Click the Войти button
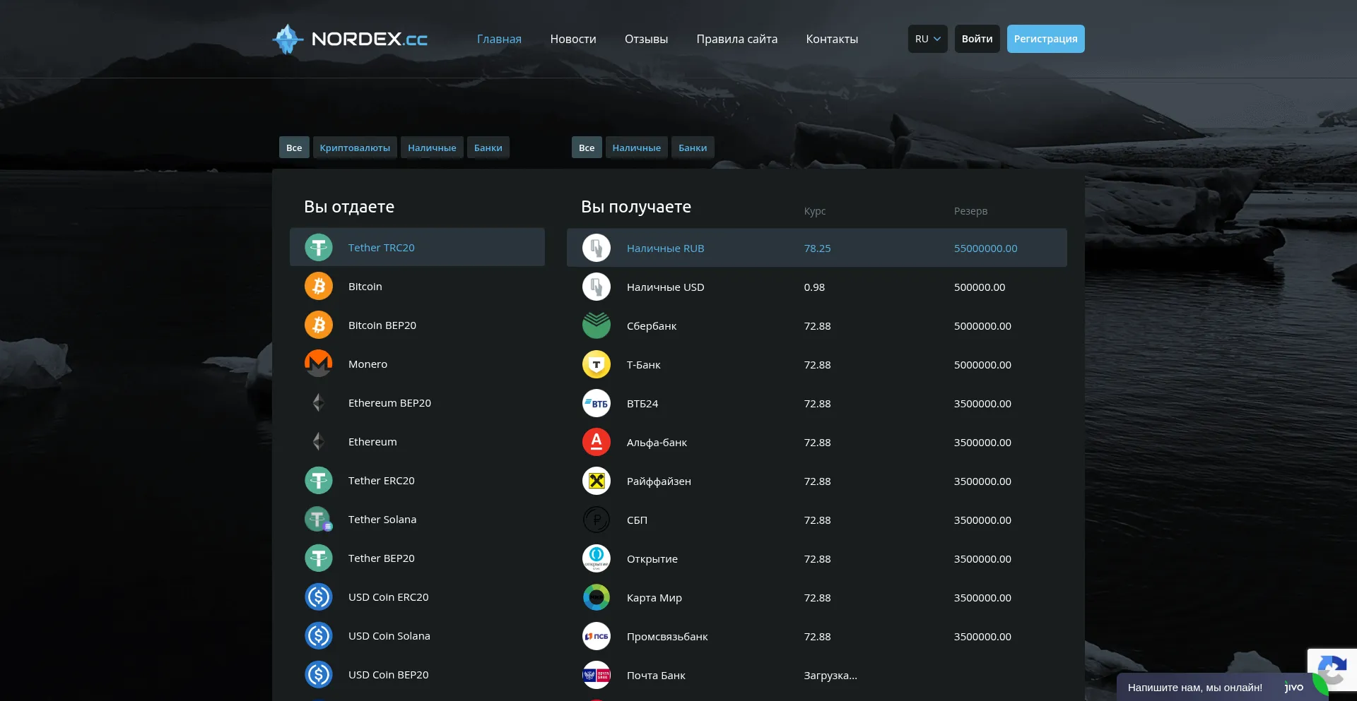Viewport: 1357px width, 701px height. [x=977, y=39]
